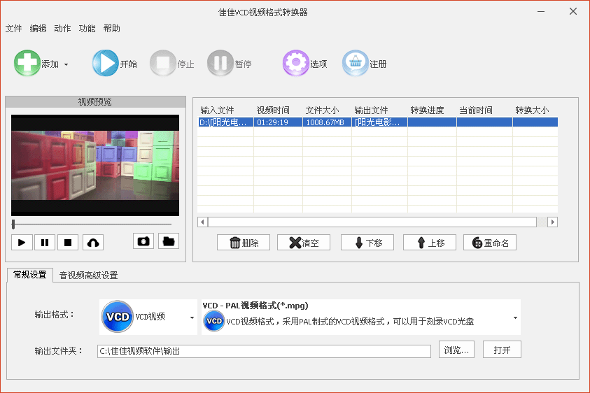Image resolution: width=590 pixels, height=393 pixels.
Task: Click the 01:29:19 video duration cell
Action: 278,122
